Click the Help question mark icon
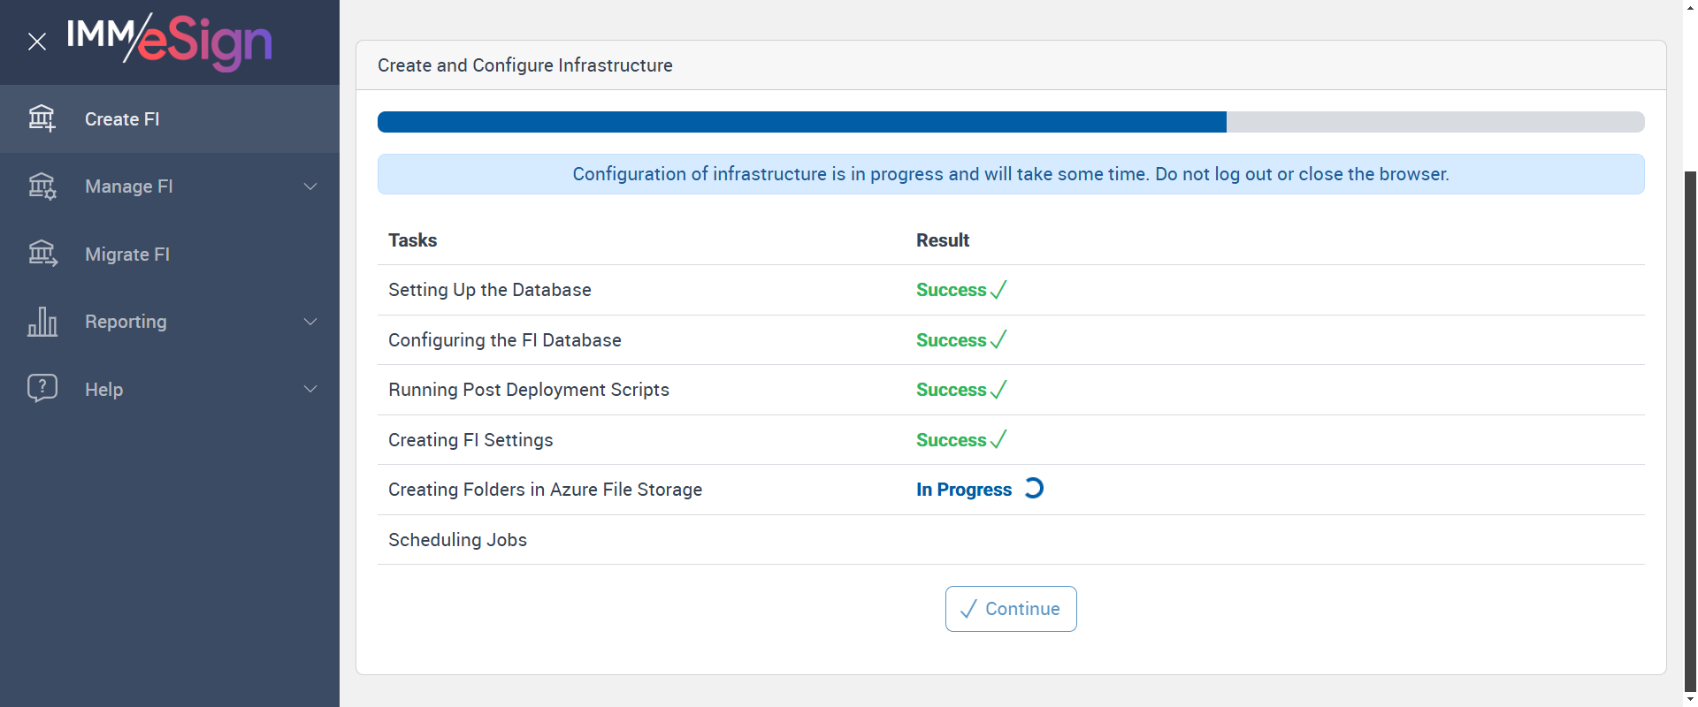 pyautogui.click(x=42, y=389)
